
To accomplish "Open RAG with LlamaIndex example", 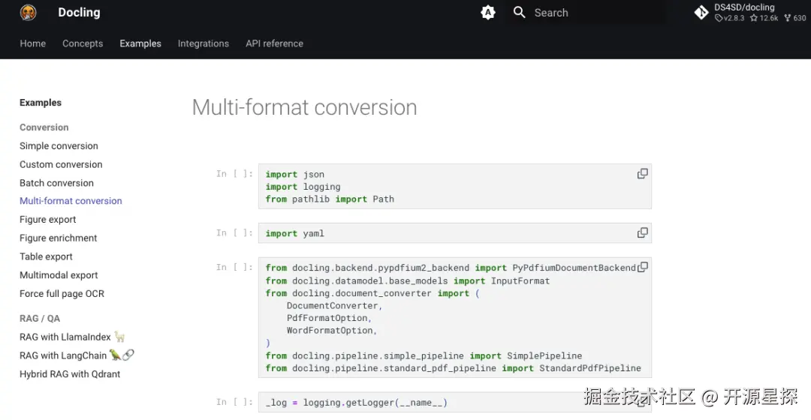I will pyautogui.click(x=72, y=337).
